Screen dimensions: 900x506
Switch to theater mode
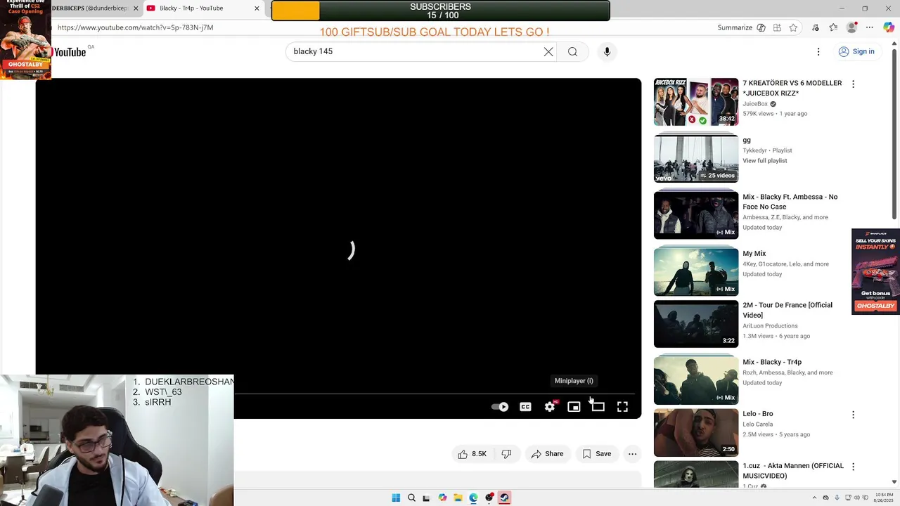598,407
